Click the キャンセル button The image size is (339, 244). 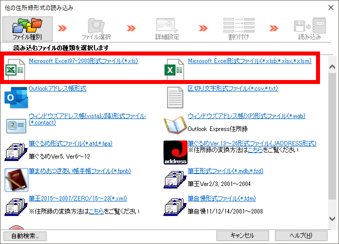tap(242, 235)
